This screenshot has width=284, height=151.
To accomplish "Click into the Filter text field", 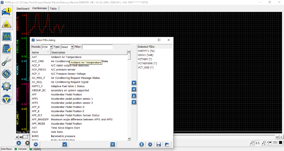I will pos(97,47).
